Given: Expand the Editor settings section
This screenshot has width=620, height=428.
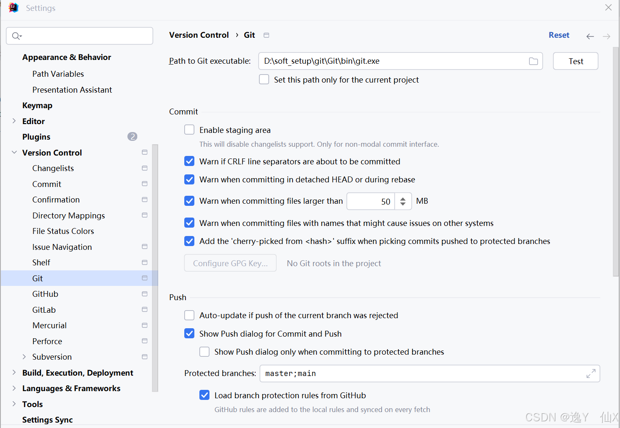Looking at the screenshot, I should (14, 121).
